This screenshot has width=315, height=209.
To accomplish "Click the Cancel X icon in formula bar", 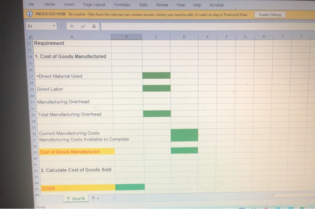I will [72, 26].
